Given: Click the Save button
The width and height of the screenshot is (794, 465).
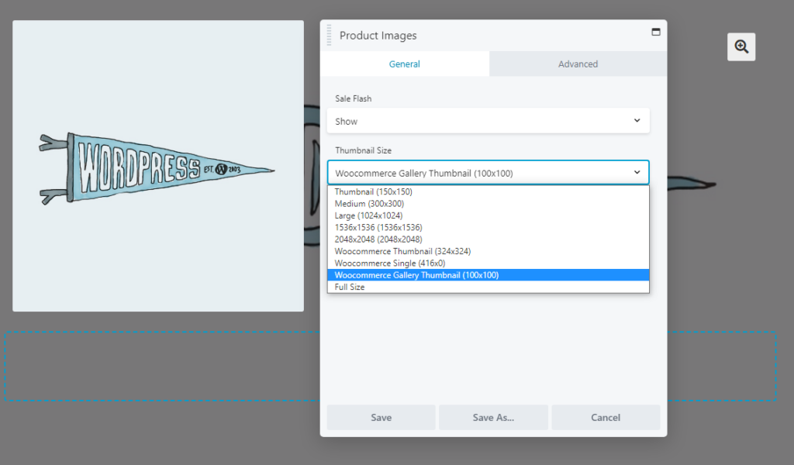Looking at the screenshot, I should coord(381,417).
